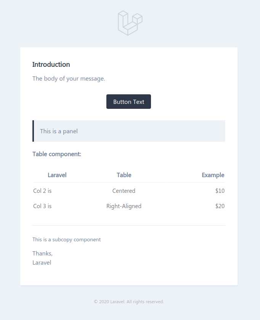
Task: Click the Laravel column header
Action: point(57,175)
